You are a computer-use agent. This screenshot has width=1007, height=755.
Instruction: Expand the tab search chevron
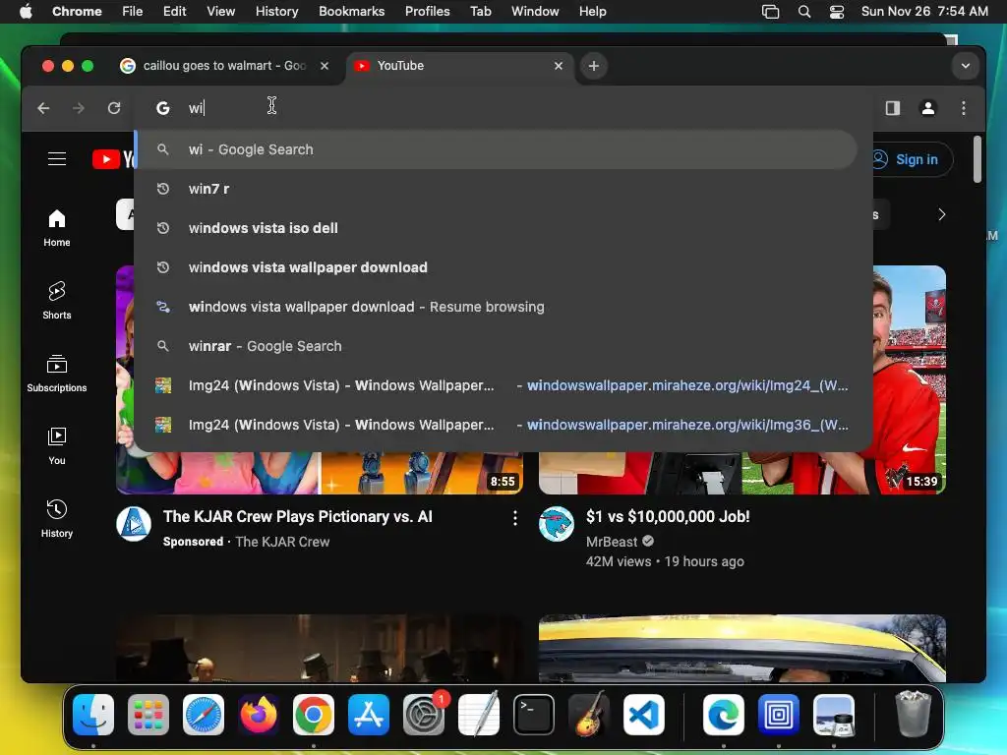pyautogui.click(x=966, y=66)
